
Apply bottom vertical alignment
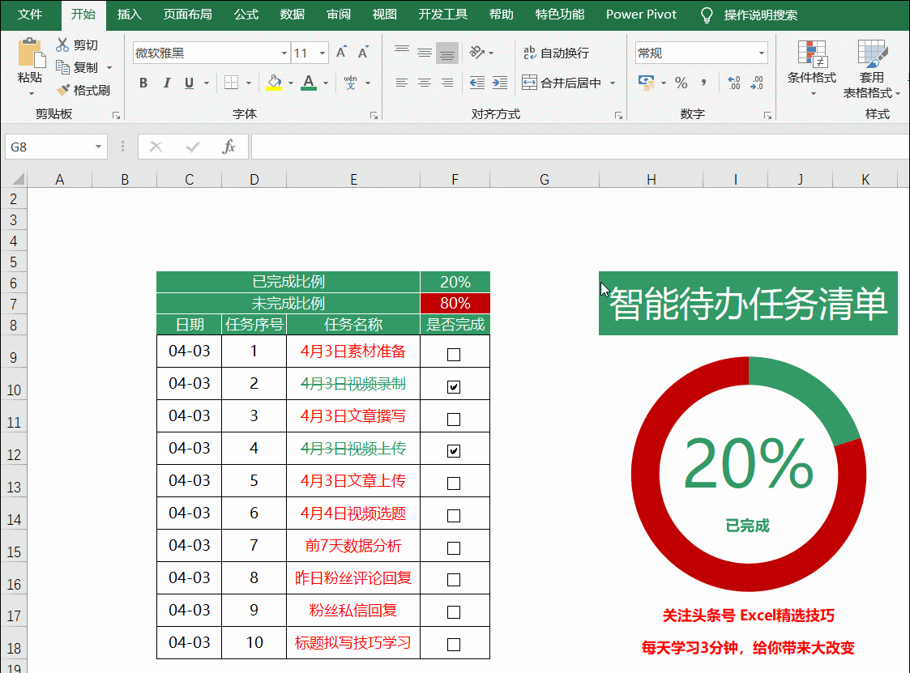coord(446,53)
